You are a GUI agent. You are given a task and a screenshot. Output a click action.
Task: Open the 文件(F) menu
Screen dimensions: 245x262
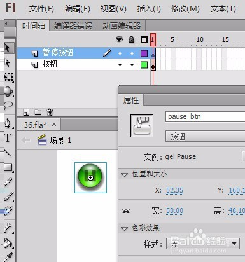tap(41, 9)
